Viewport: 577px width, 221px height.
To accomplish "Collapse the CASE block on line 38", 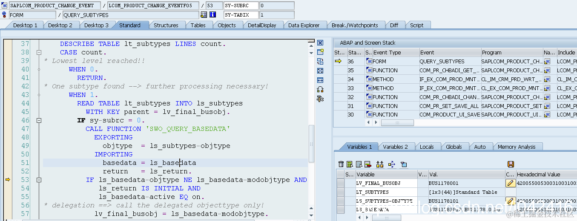I will click(x=39, y=52).
